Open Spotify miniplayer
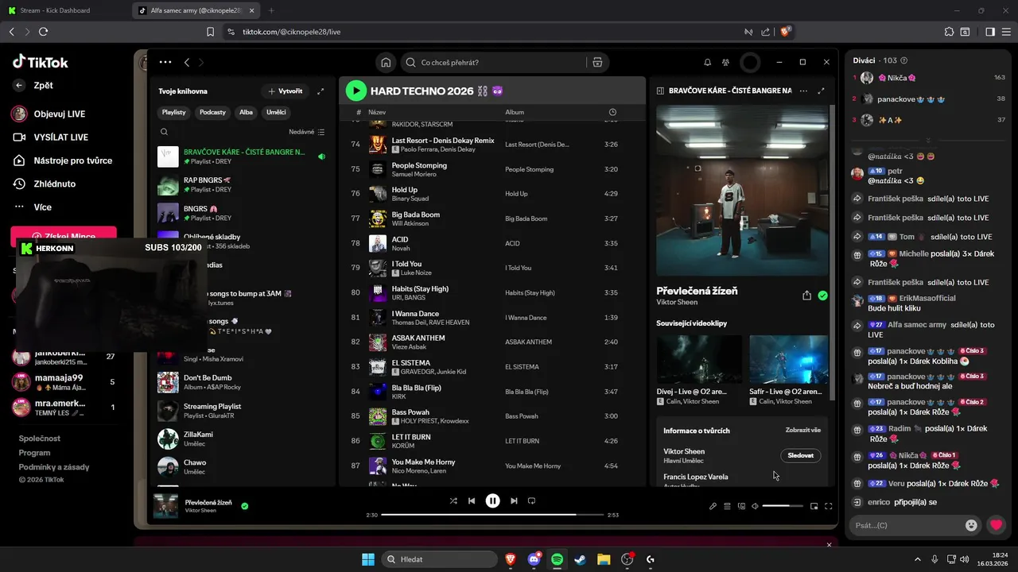This screenshot has height=572, width=1018. click(814, 506)
